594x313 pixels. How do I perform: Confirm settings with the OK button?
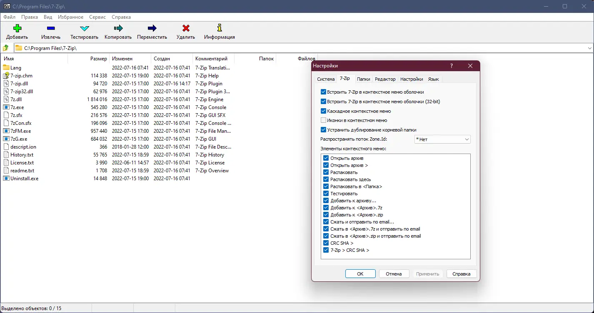click(x=360, y=274)
